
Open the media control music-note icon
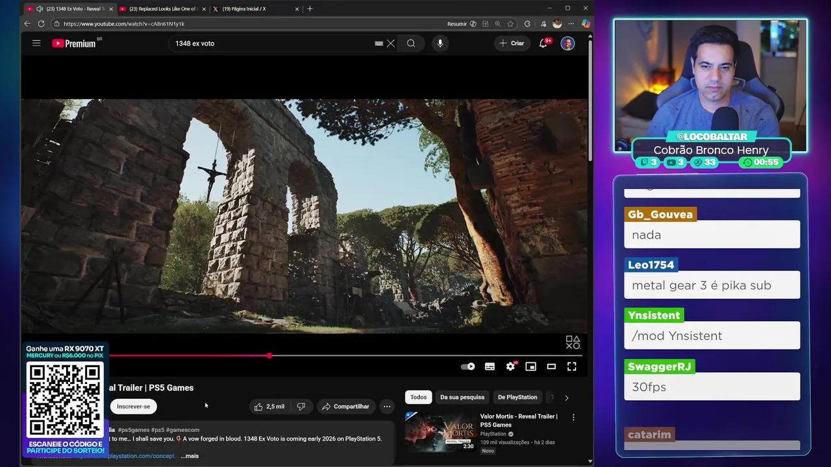(x=543, y=24)
